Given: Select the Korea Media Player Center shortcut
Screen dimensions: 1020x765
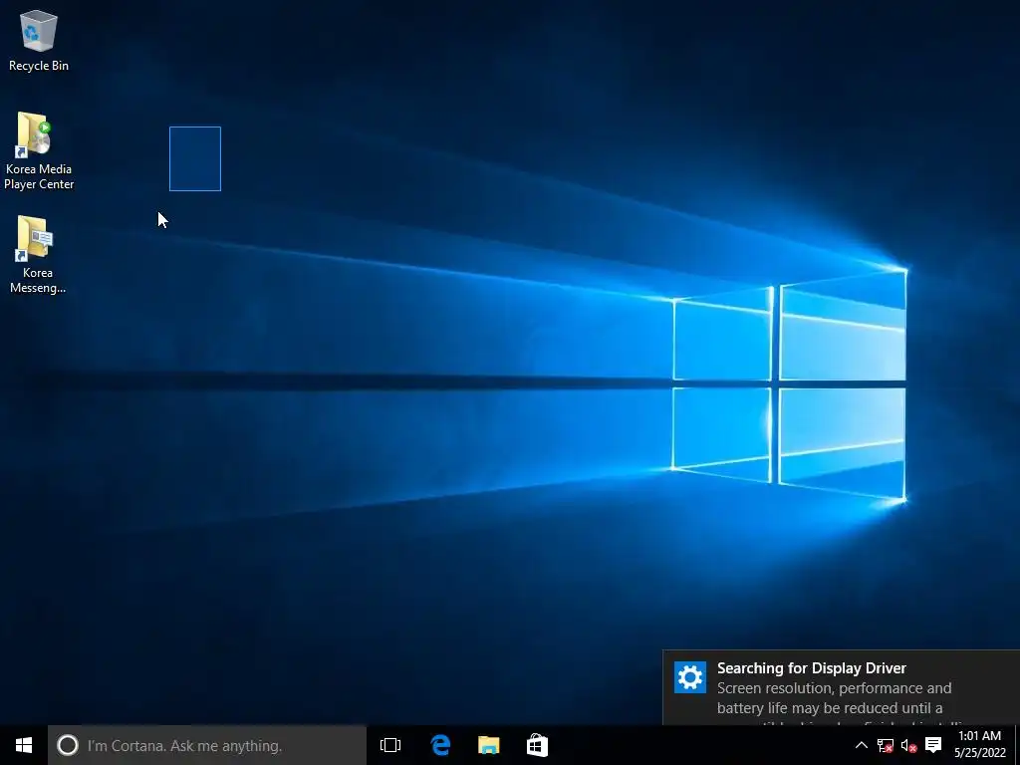Looking at the screenshot, I should [39, 151].
